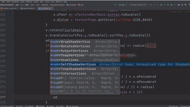Image resolution: width=190 pixels, height=107 pixels.
Task: Click the profiler gauge icon in toolbar
Action: click(x=168, y=5)
